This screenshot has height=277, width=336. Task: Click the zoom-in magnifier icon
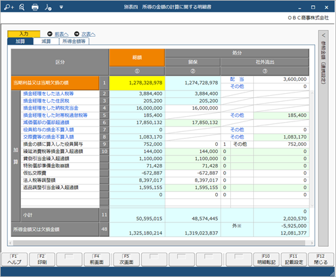(x=9, y=7)
